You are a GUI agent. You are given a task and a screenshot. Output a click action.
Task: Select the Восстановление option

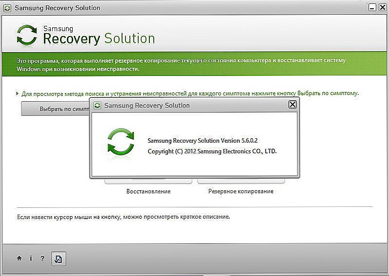tap(148, 191)
